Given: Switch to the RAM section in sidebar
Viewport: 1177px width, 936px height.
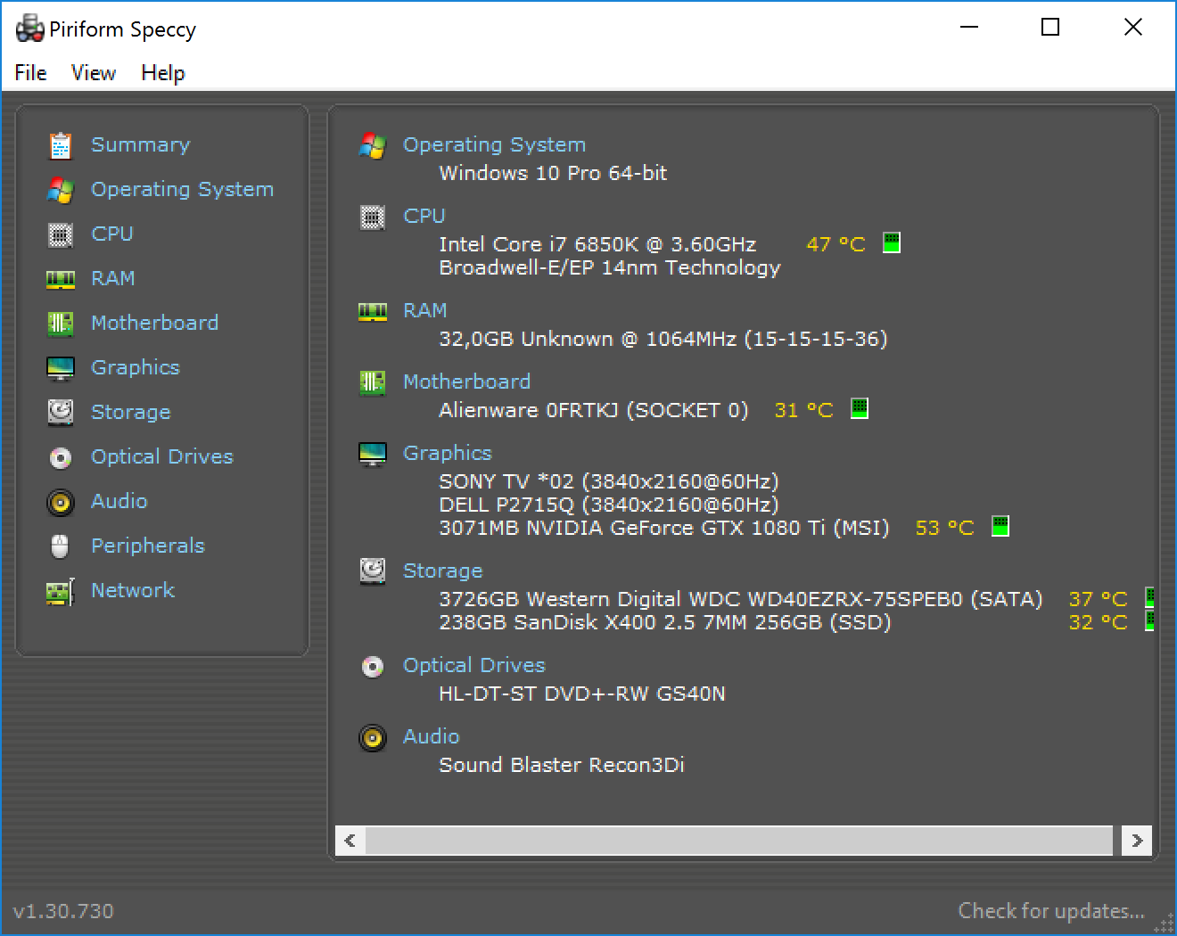Looking at the screenshot, I should (x=113, y=278).
